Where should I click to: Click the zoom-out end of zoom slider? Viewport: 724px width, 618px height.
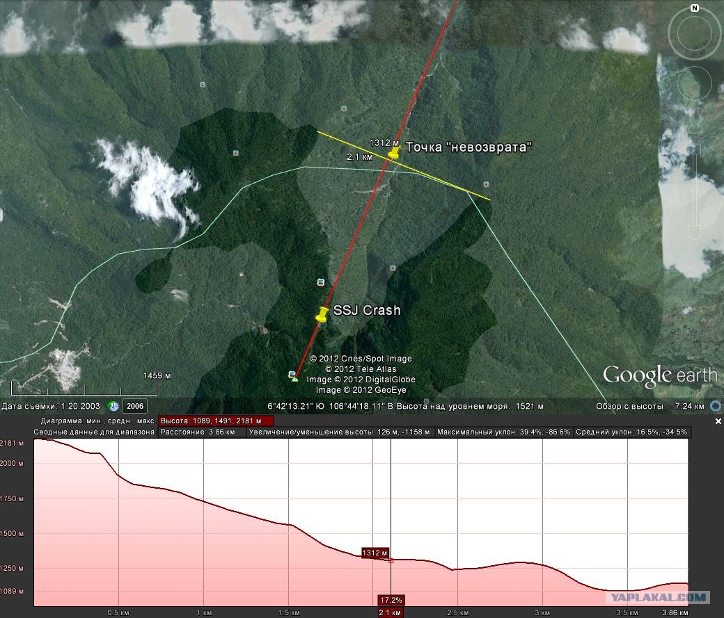coord(695,232)
